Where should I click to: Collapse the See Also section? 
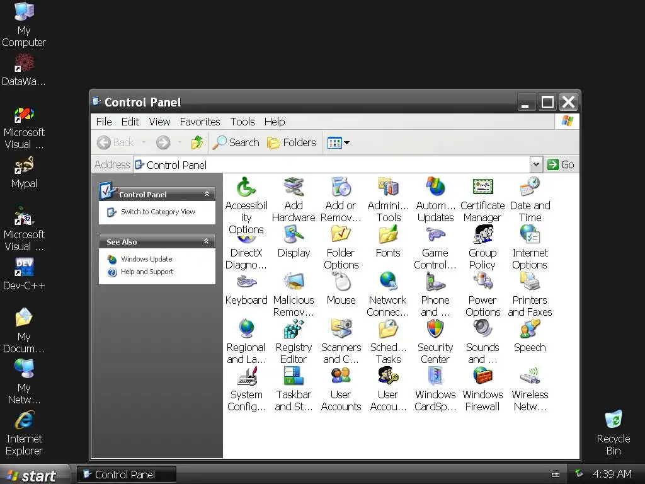coord(207,241)
